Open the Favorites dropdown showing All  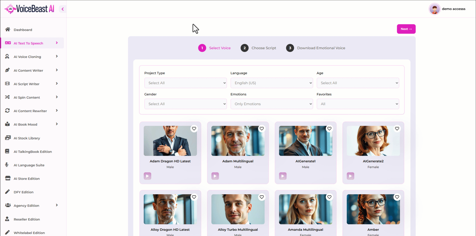(358, 104)
